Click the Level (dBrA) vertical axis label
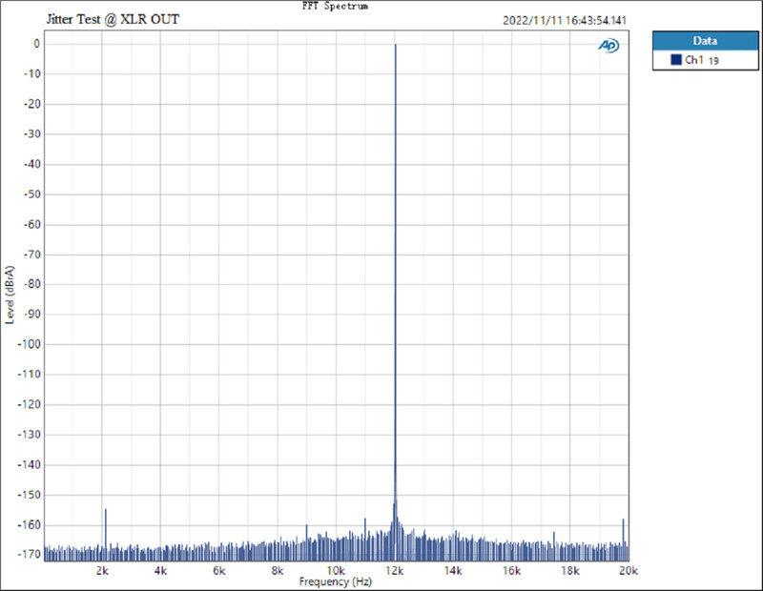Image resolution: width=763 pixels, height=591 pixels. click(10, 288)
